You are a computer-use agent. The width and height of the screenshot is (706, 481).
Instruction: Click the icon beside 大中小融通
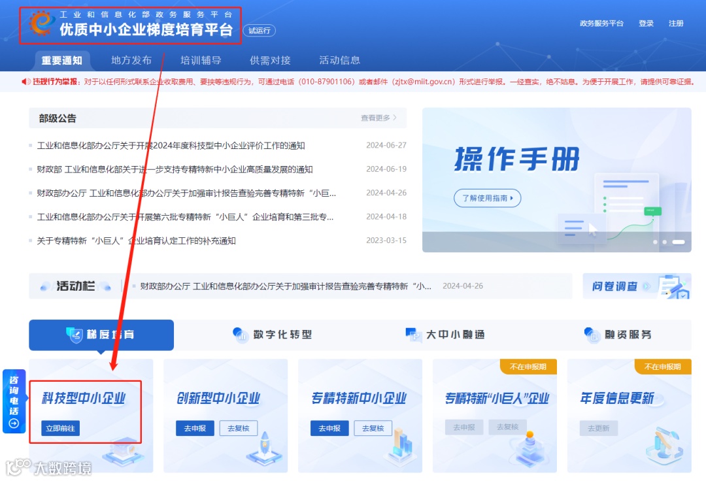413,335
